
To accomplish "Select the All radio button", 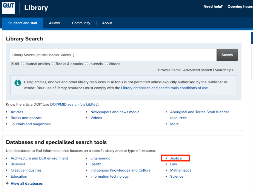I will click(x=13, y=64).
